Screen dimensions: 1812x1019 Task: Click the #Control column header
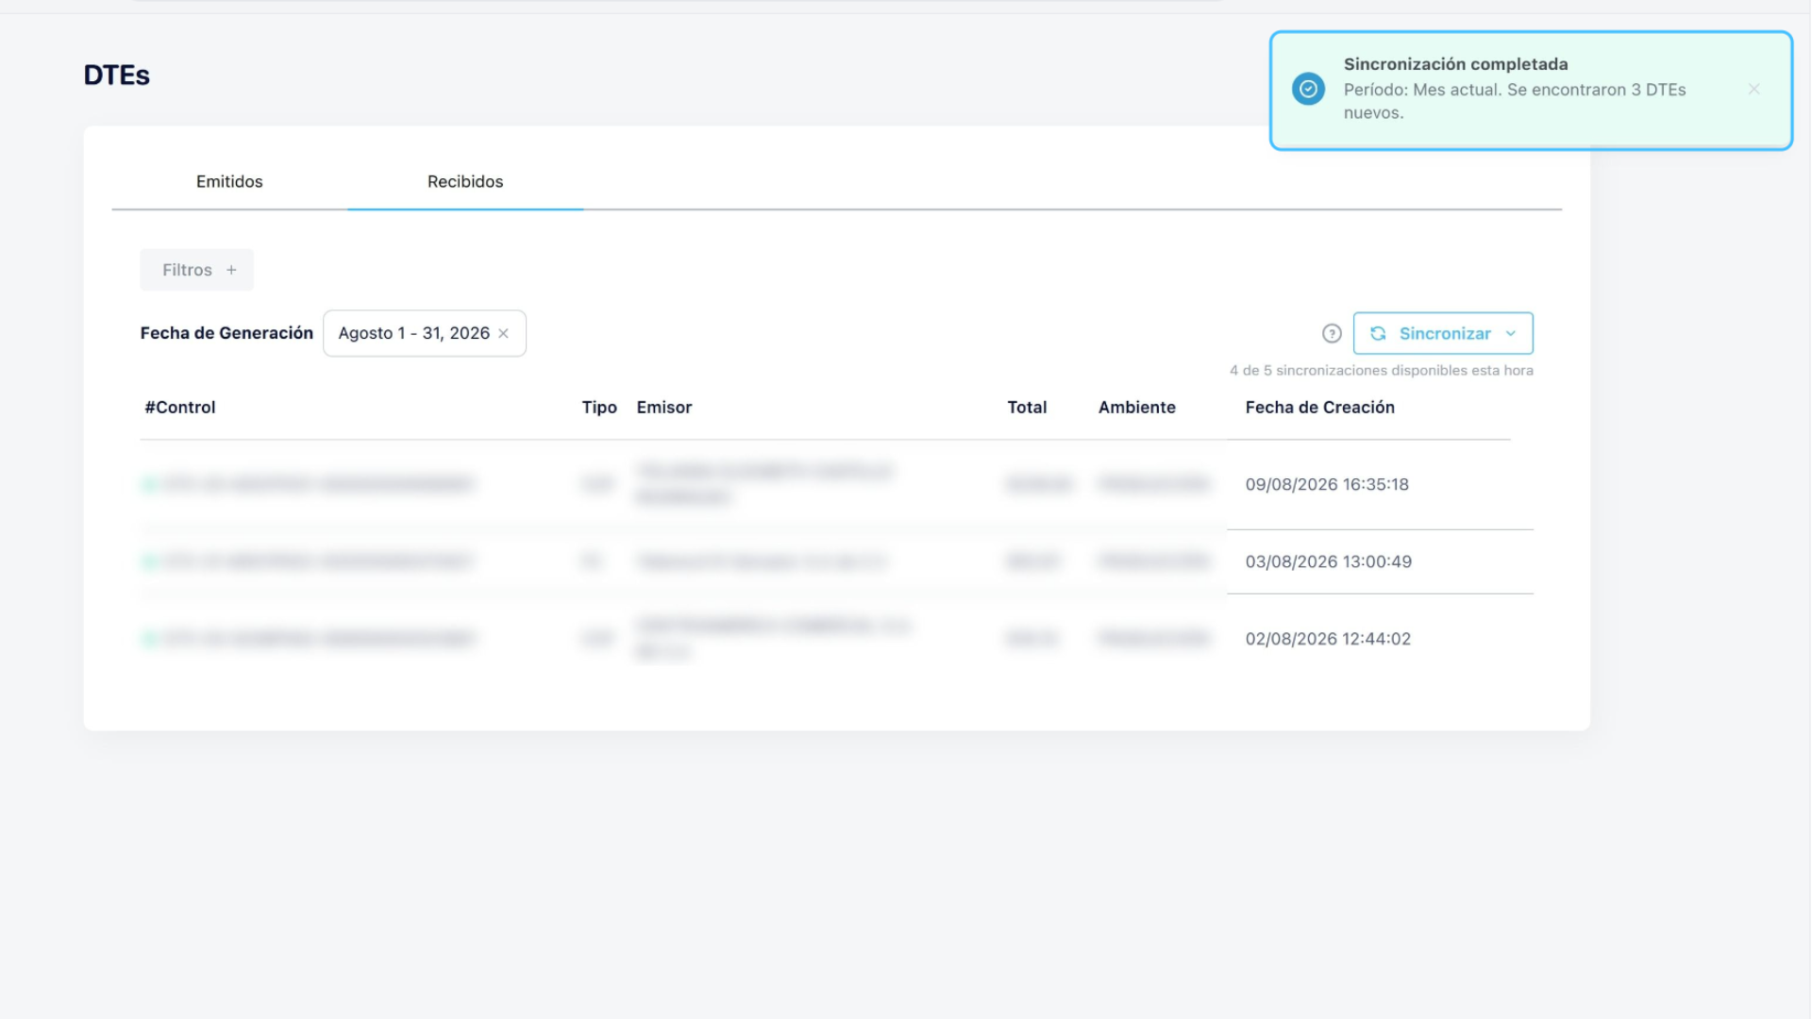click(x=180, y=407)
